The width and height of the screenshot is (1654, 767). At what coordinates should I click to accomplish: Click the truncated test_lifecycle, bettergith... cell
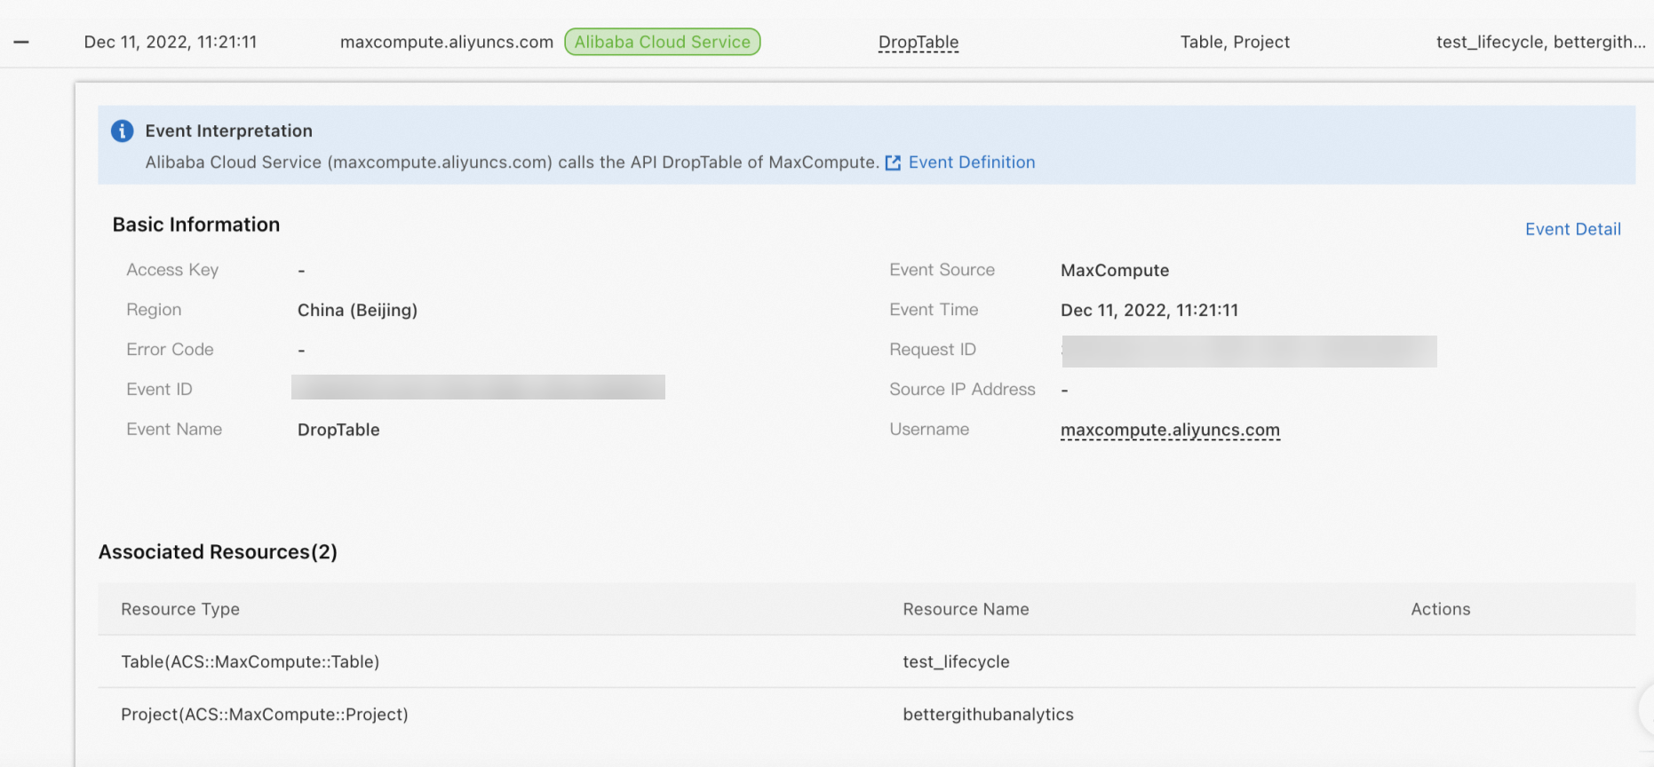point(1540,42)
